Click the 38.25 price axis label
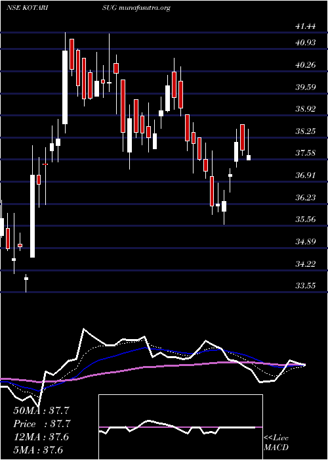This screenshot has height=460, width=328. (x=306, y=131)
